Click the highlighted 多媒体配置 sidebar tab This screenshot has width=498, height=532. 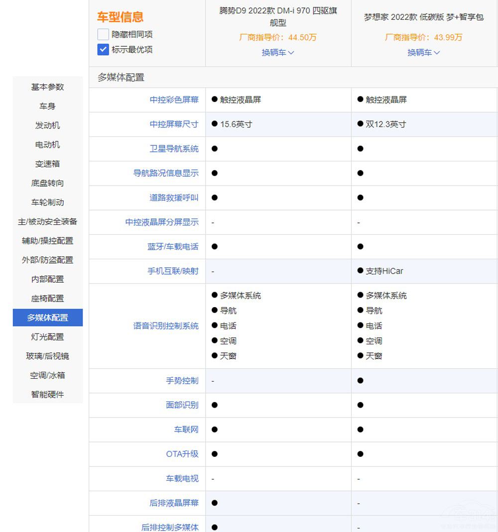(48, 318)
